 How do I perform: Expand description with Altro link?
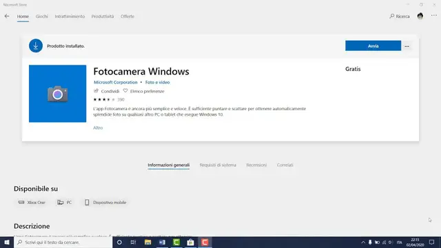[98, 127]
